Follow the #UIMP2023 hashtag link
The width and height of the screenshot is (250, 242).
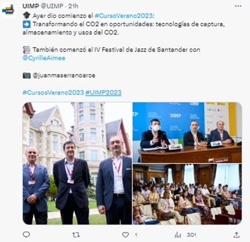(x=103, y=92)
